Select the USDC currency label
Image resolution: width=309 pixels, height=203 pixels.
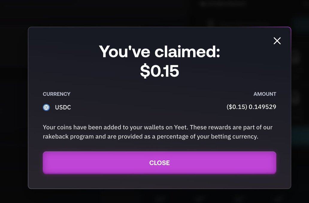point(63,107)
